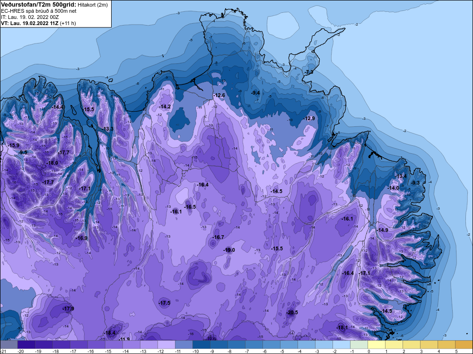Click the -14.9 temperature value on map
The height and width of the screenshot is (354, 473).
point(382,230)
